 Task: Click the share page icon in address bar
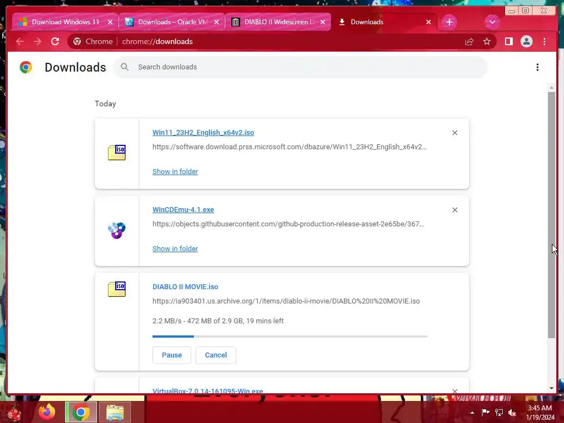coord(469,42)
